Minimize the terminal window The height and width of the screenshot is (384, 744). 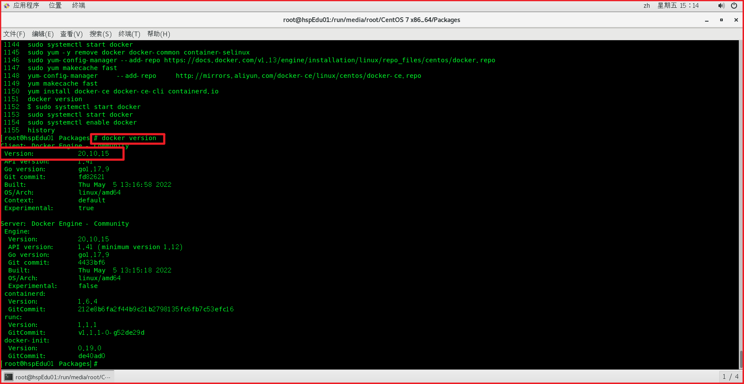[707, 20]
